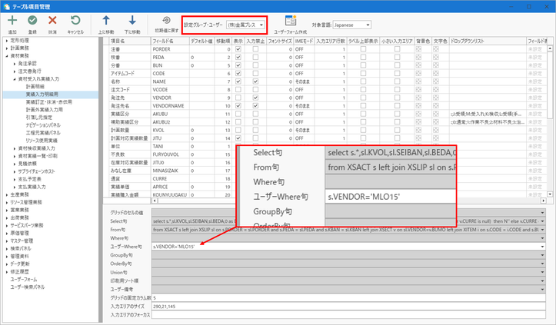The height and width of the screenshot is (325, 556).
Task: Click the 項目名 column header
Action: point(118,40)
